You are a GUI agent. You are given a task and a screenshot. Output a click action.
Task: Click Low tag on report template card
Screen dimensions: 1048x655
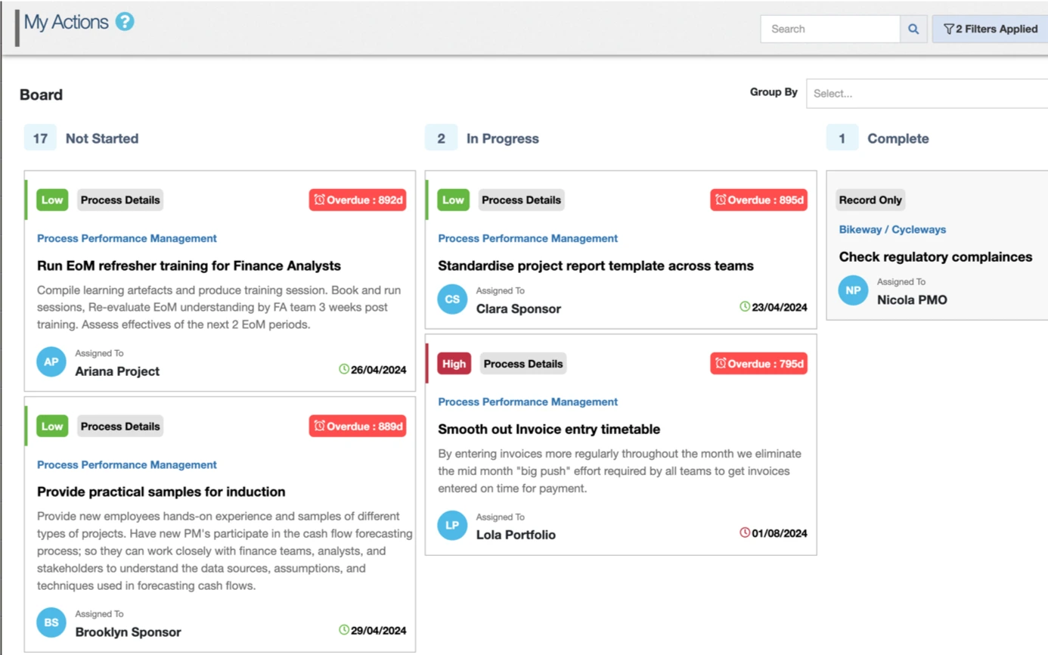coord(453,200)
